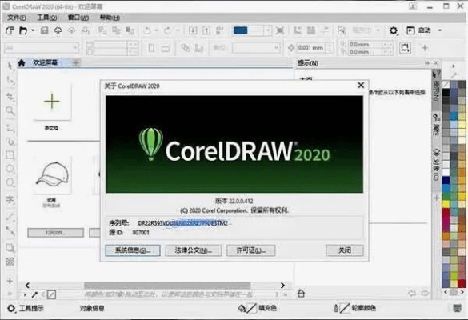Screen dimensions: 468x320
Task: Select the yellow color swatch in palette
Action: [446, 204]
